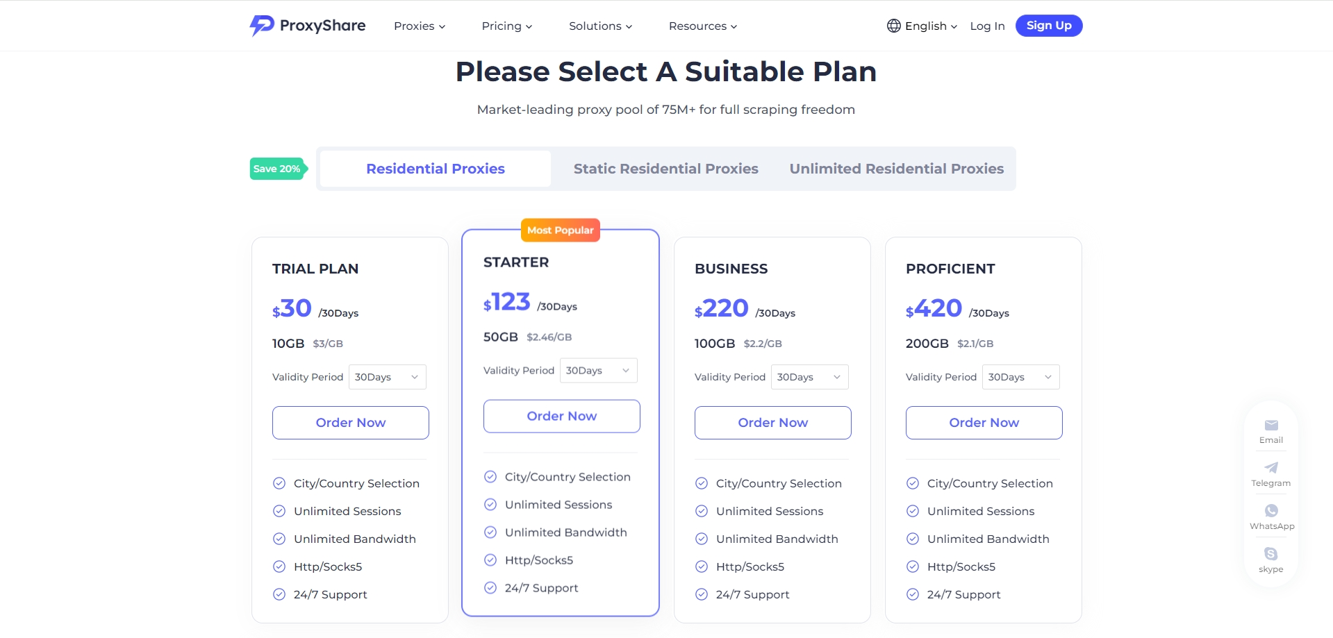The image size is (1333, 638).
Task: Switch to Static Residential Proxies tab
Action: [x=665, y=169]
